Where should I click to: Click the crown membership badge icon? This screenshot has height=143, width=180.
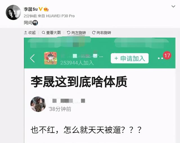(46, 9)
